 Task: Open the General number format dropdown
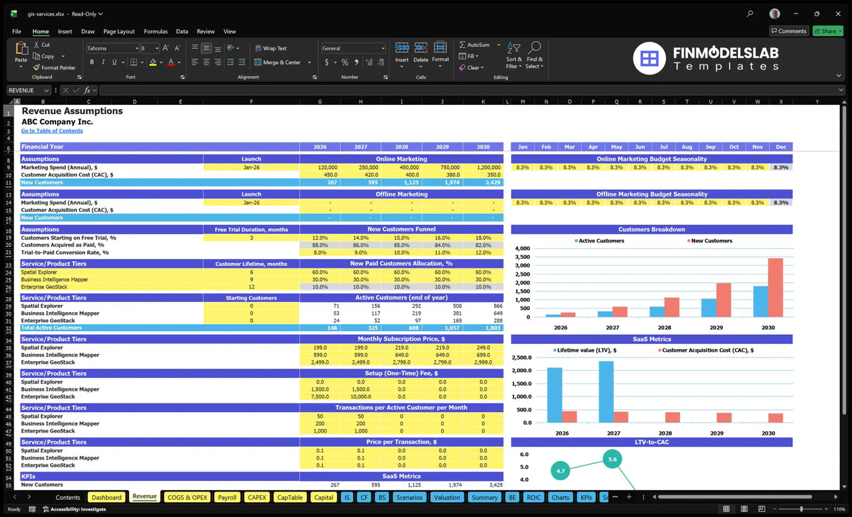click(383, 48)
